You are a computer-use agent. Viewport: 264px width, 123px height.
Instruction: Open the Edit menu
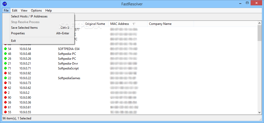coord(15,10)
